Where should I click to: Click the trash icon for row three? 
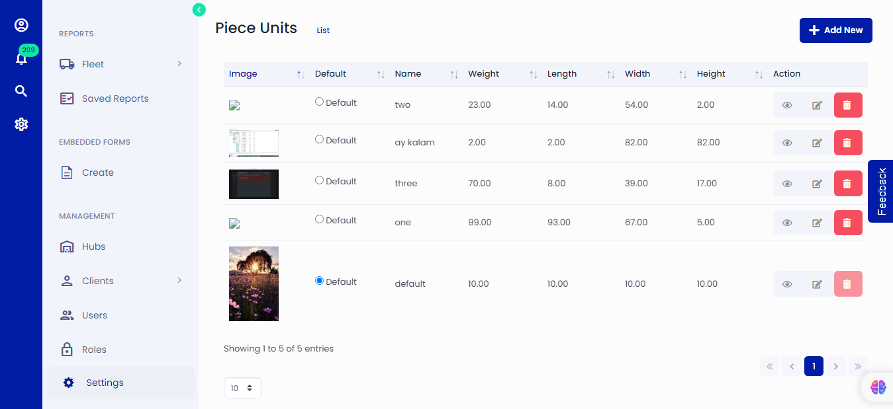(847, 184)
